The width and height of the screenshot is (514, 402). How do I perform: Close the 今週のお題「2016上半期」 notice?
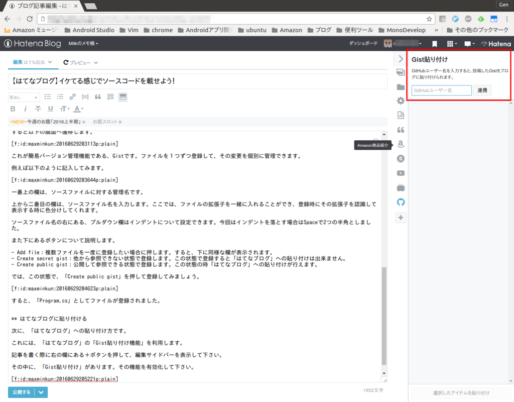[x=84, y=122]
